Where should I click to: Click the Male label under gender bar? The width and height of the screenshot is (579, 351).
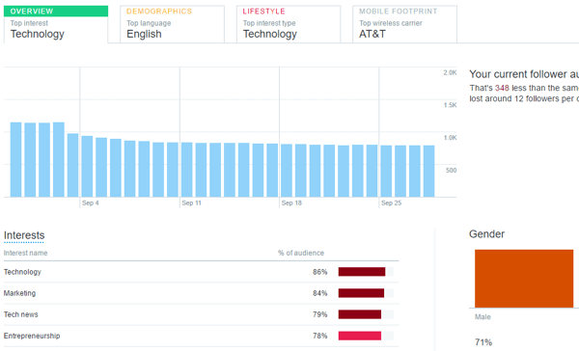tap(482, 317)
